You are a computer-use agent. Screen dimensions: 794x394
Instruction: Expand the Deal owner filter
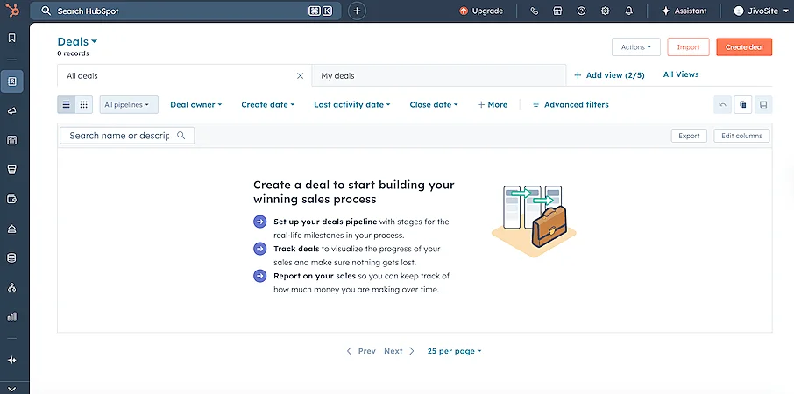pyautogui.click(x=196, y=105)
